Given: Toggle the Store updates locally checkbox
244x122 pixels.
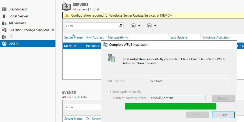Looking at the screenshot, I should point(109,92).
